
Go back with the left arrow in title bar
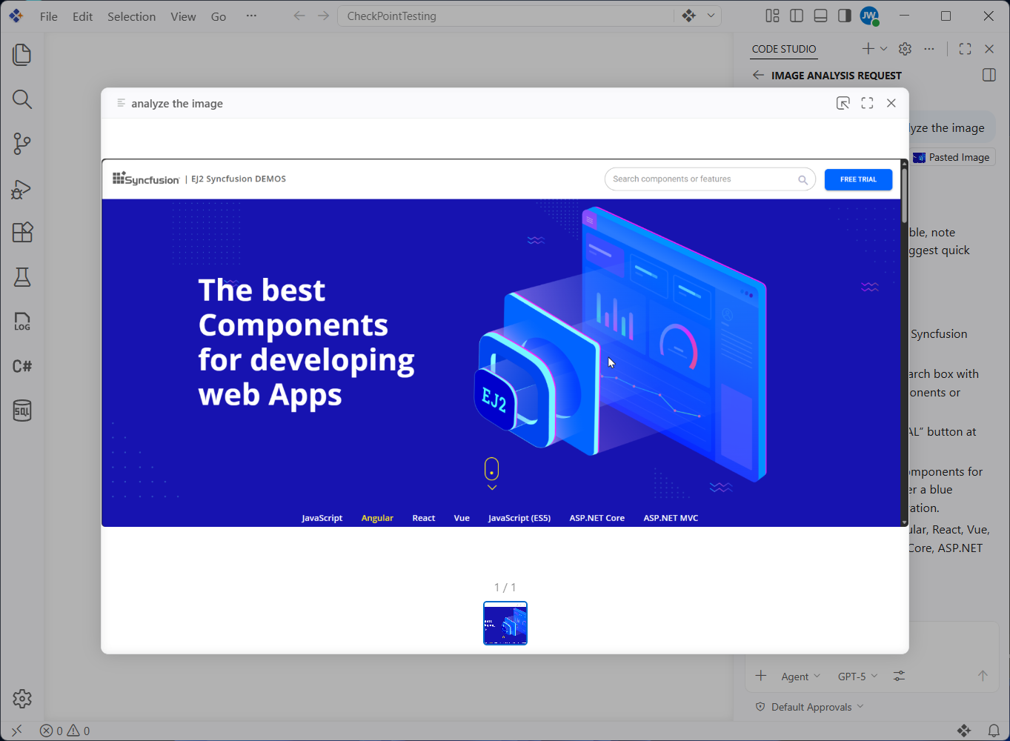(299, 16)
